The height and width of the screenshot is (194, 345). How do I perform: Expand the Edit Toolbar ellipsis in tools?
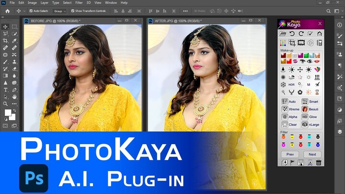(14, 104)
